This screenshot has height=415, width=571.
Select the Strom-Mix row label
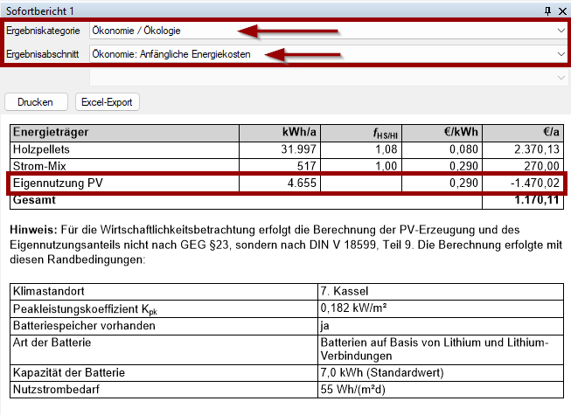(38, 166)
